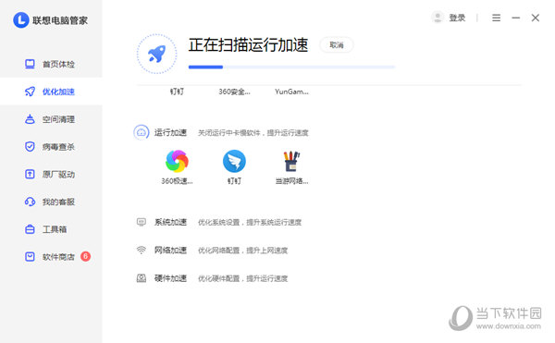Open the 首页体检 sidebar item
Viewport: 555px width, 343px height.
click(51, 64)
